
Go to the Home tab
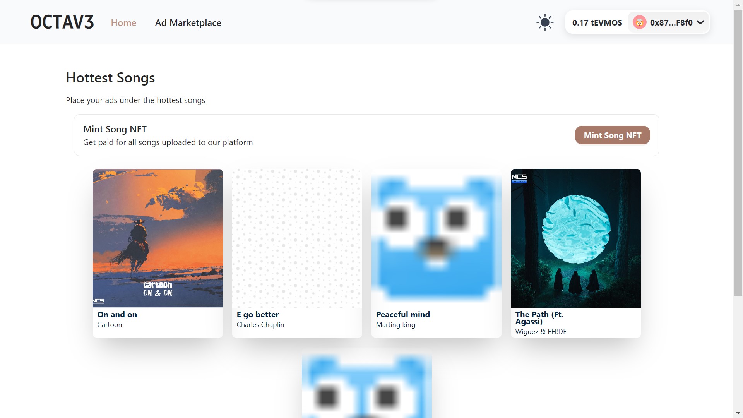tap(123, 23)
